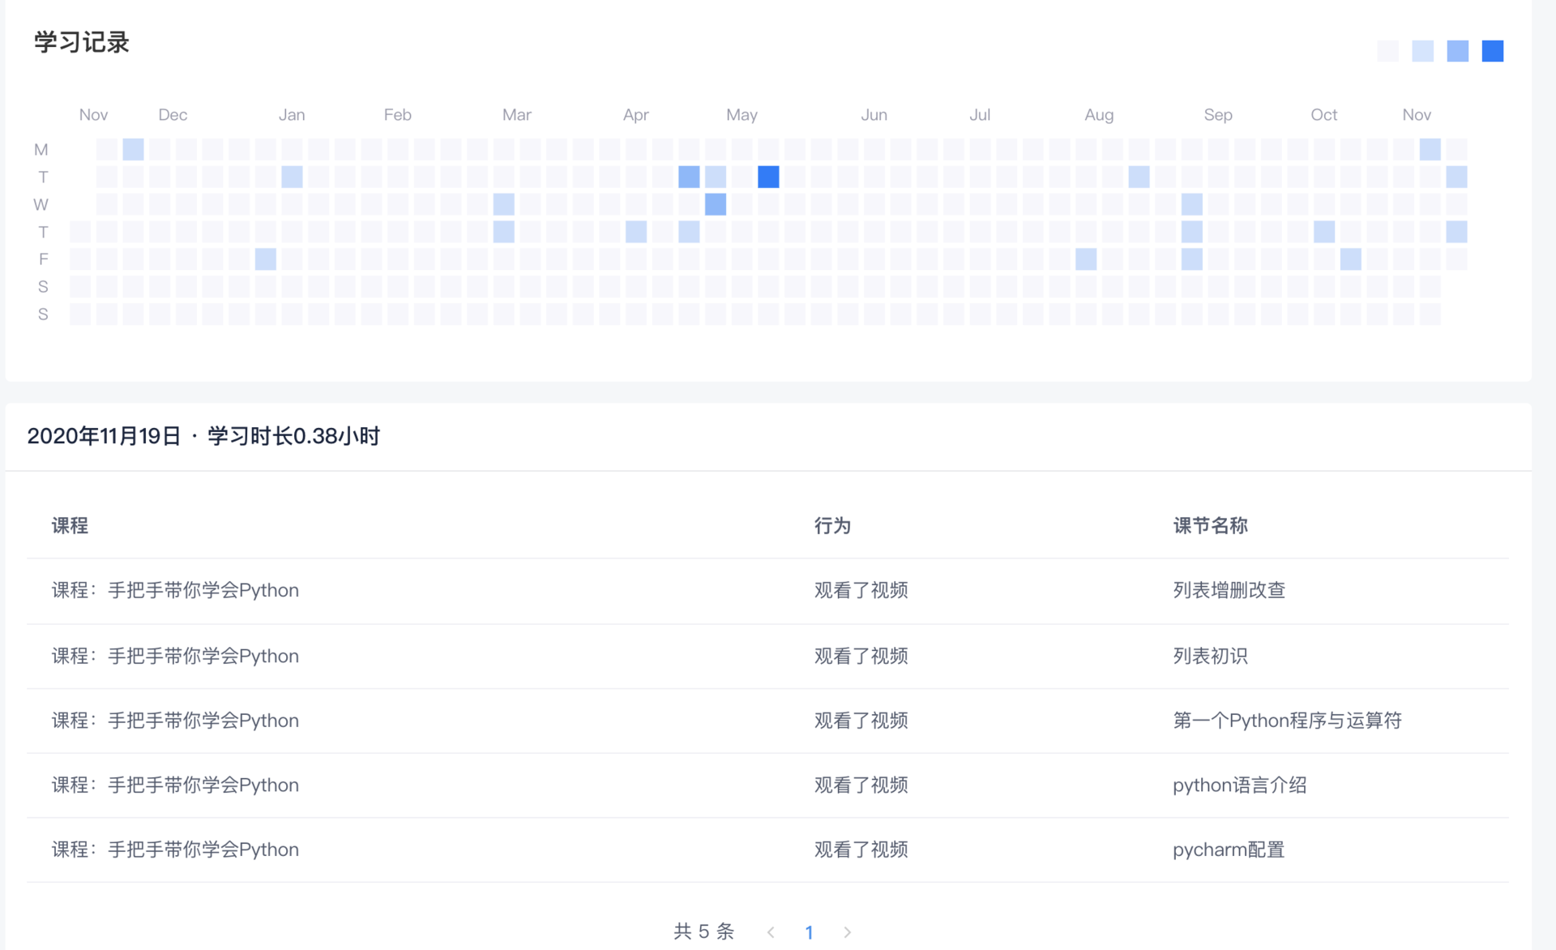Open the python语言介绍 lesson
1556x950 pixels.
(x=1239, y=785)
